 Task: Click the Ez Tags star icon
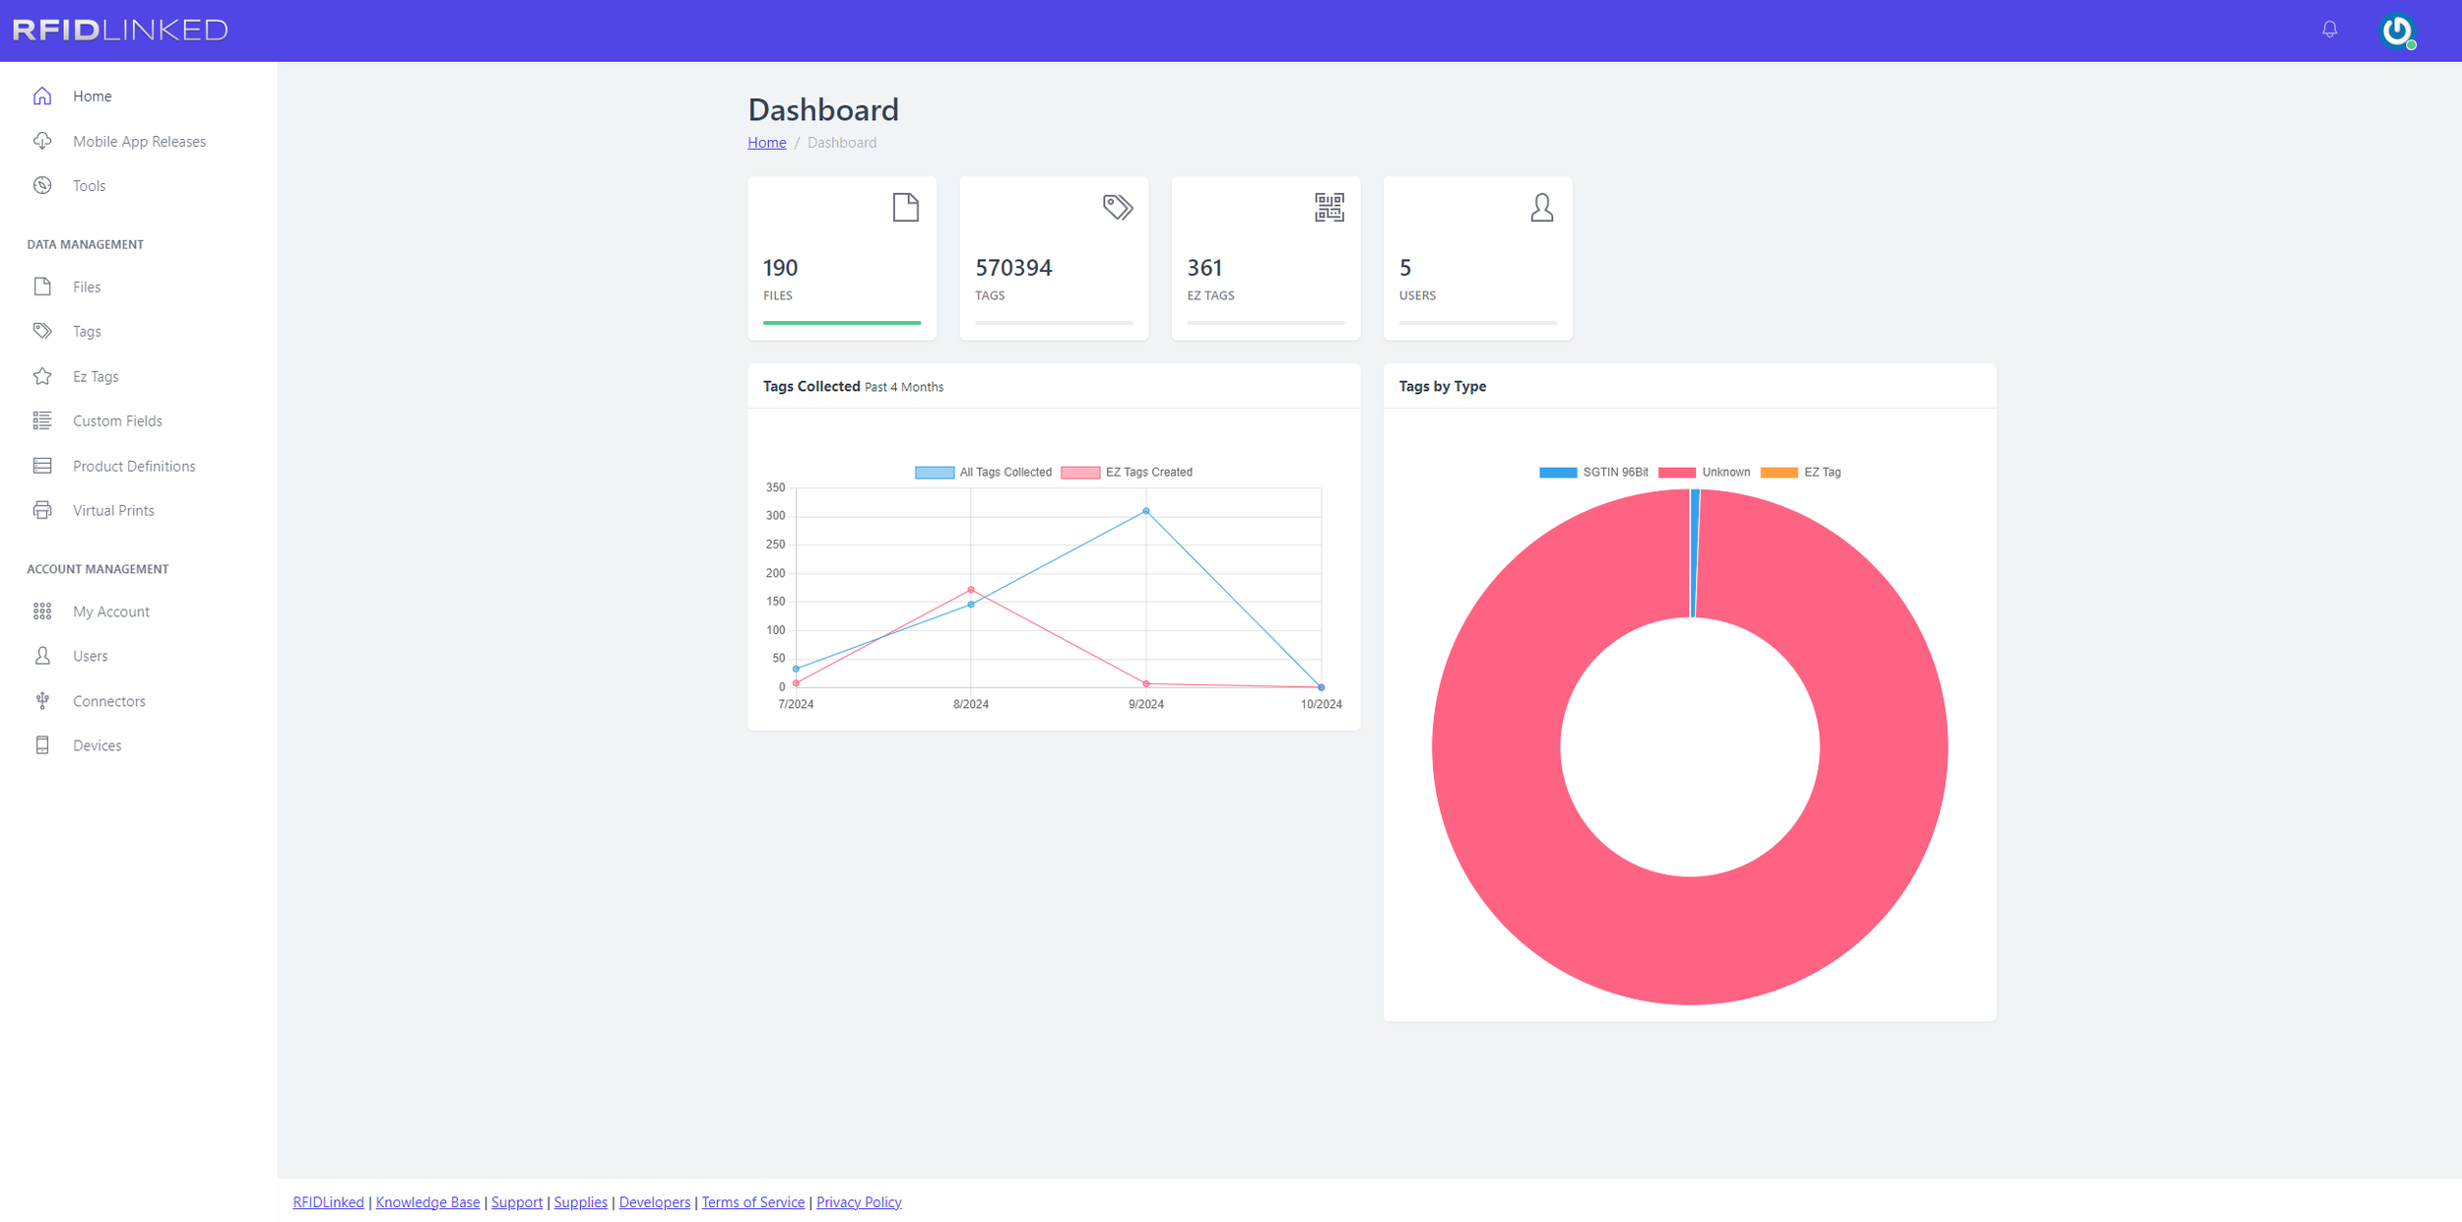[42, 376]
